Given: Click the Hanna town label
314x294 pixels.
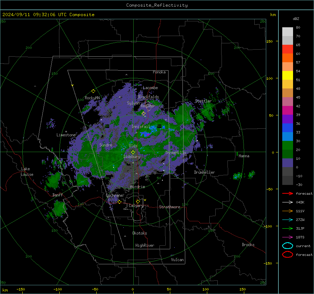Looking at the screenshot, I should click(x=244, y=156).
